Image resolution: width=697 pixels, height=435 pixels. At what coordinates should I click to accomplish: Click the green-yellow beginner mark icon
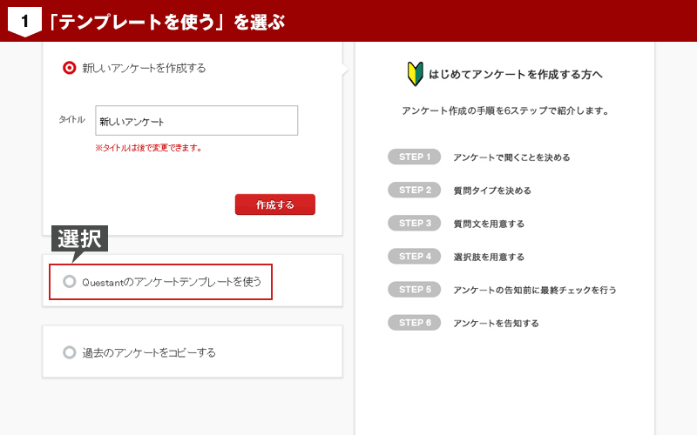point(415,74)
